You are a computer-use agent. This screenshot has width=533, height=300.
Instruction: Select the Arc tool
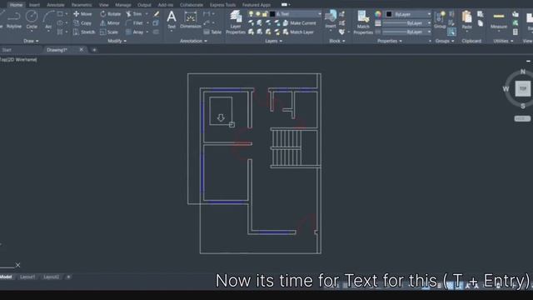pyautogui.click(x=48, y=19)
